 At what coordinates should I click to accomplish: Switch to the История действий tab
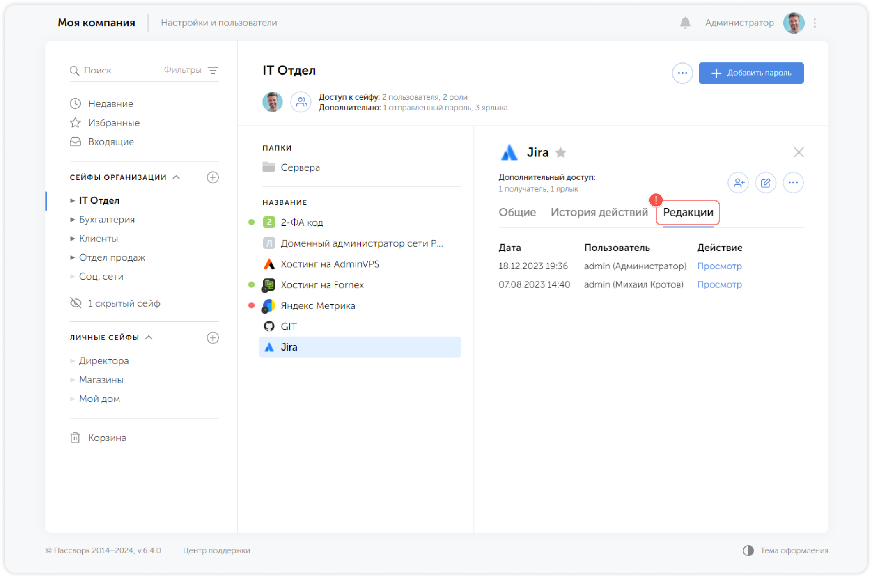click(599, 212)
